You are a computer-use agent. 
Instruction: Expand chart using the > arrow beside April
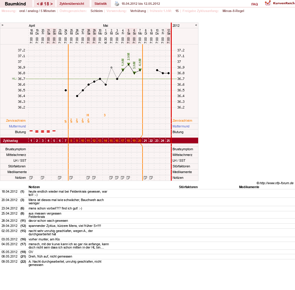click(2, 25)
